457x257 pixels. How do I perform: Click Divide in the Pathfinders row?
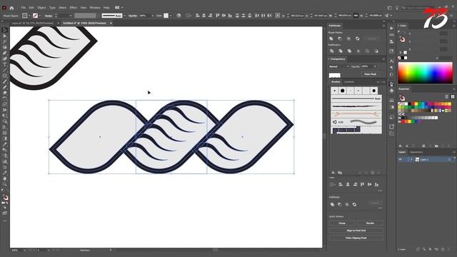[331, 51]
